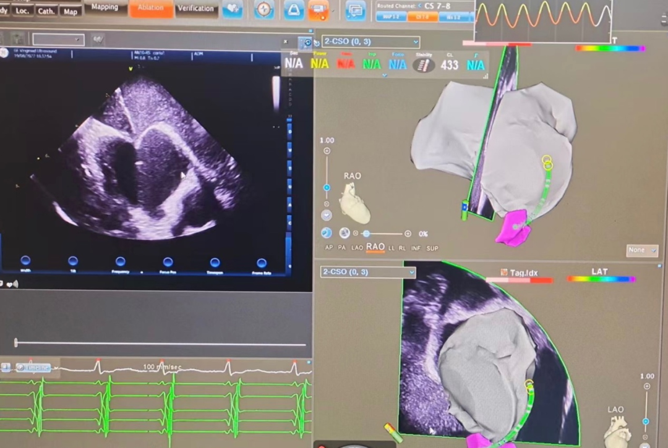Open the None dropdown in upper map
The image size is (668, 448).
click(642, 250)
